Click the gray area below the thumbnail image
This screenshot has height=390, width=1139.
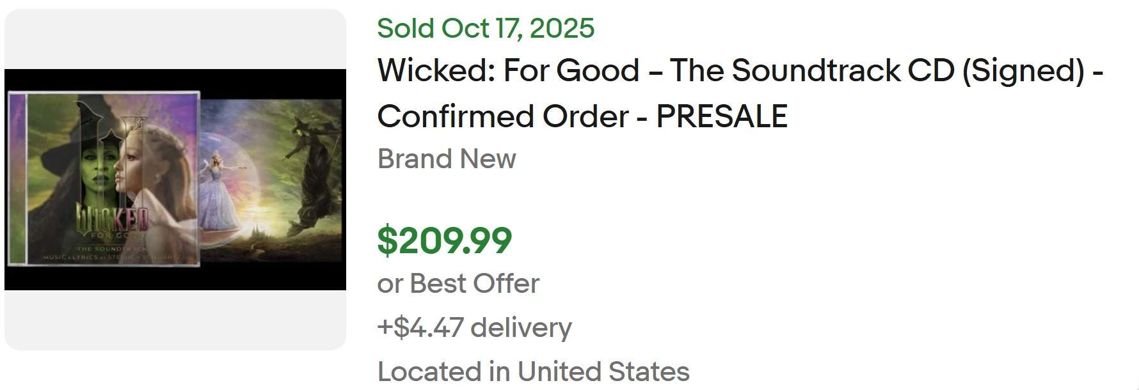(x=175, y=320)
